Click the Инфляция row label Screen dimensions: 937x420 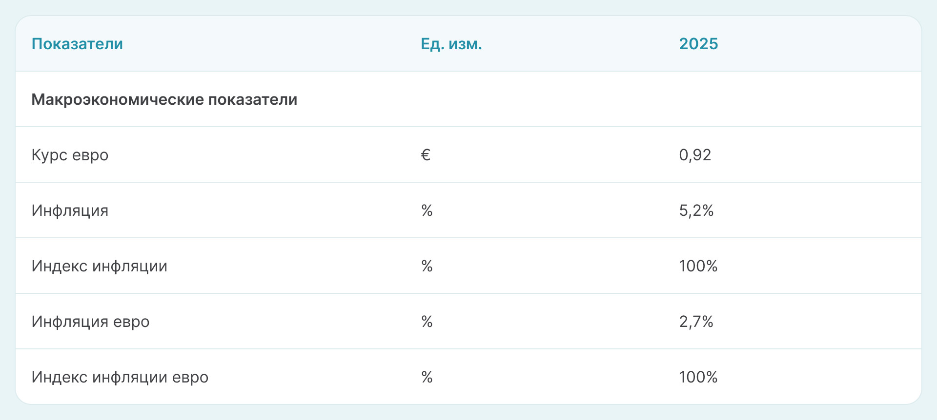point(70,210)
